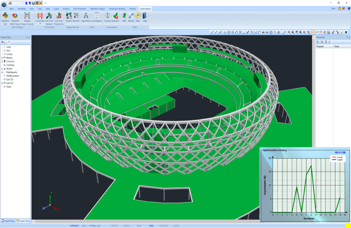The height and width of the screenshot is (228, 351).
Task: Click the redo arrow in toolbar
Action: (337, 32)
